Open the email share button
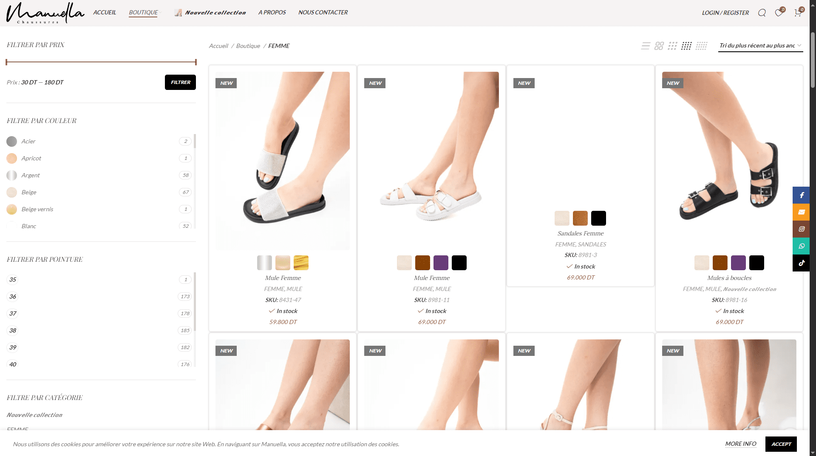Screen dimensions: 816x456 click(801, 212)
